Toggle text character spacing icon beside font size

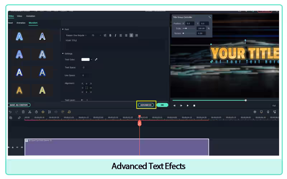point(105,35)
